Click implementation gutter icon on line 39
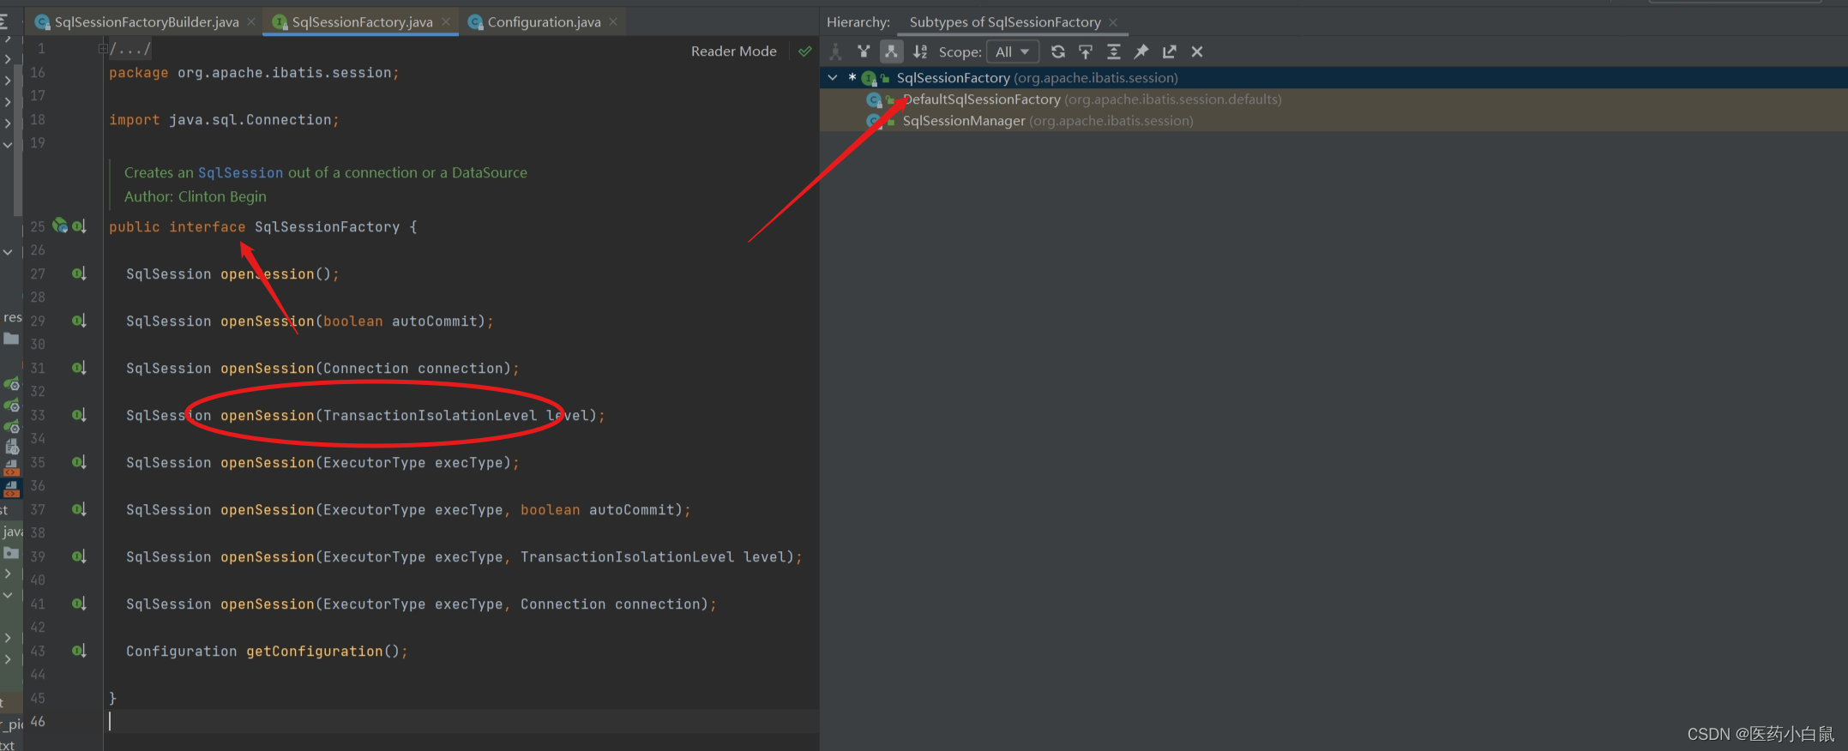This screenshot has width=1848, height=751. click(79, 556)
